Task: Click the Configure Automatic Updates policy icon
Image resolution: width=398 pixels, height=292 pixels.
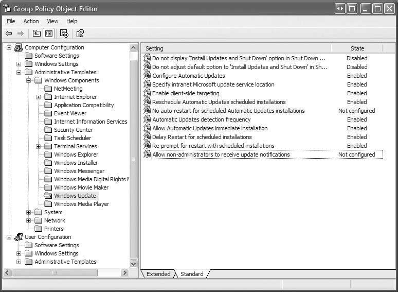Action: pyautogui.click(x=147, y=76)
